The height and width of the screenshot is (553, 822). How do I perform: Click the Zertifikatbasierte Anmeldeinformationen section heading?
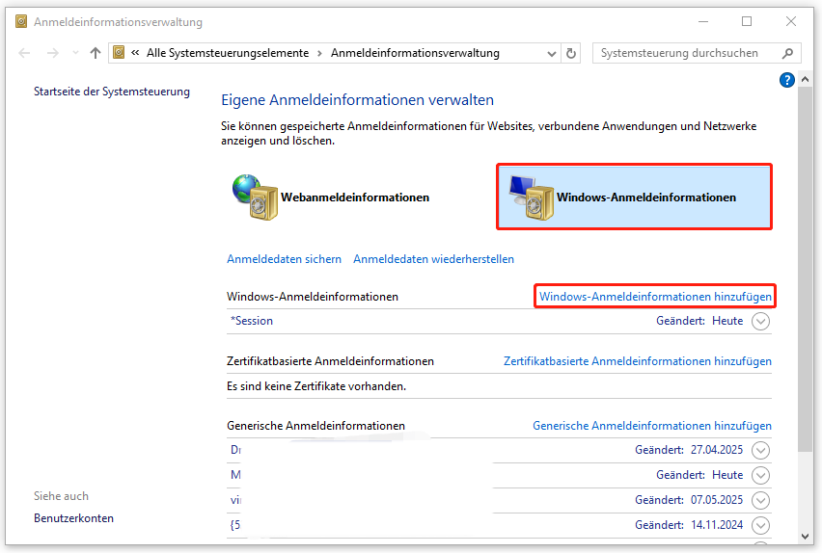[x=330, y=361]
